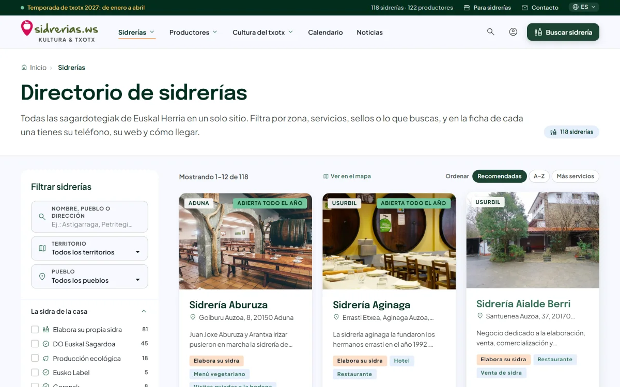
Task: Open Sidrería Aburuza title
Action: [228, 305]
